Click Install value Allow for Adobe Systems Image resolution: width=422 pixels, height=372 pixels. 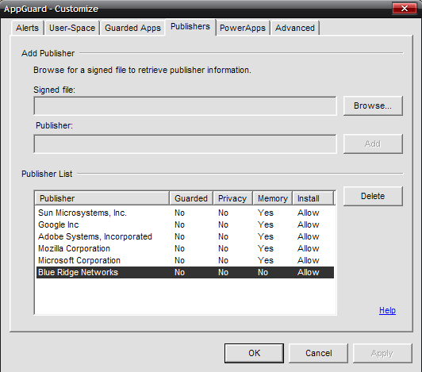tap(308, 236)
